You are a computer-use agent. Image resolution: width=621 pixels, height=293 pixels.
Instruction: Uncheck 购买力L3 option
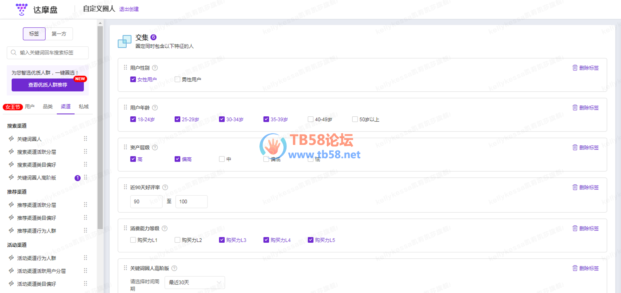222,240
